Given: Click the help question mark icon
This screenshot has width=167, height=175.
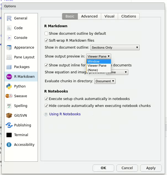Looking at the screenshot, I should click(x=46, y=114).
